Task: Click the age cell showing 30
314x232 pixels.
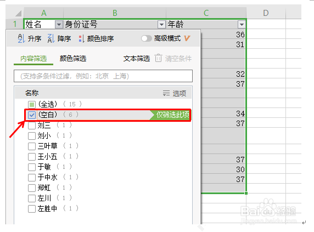Action: click(x=223, y=169)
